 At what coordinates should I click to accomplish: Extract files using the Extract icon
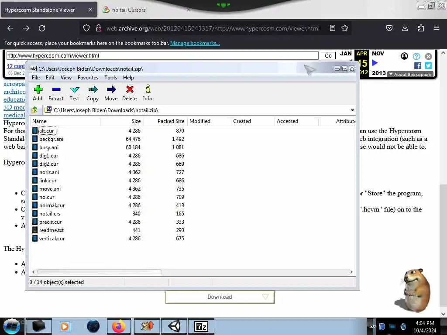tap(56, 93)
